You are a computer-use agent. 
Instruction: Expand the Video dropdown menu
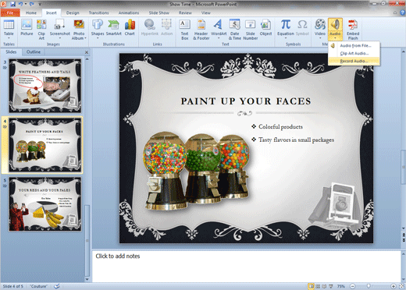click(320, 38)
